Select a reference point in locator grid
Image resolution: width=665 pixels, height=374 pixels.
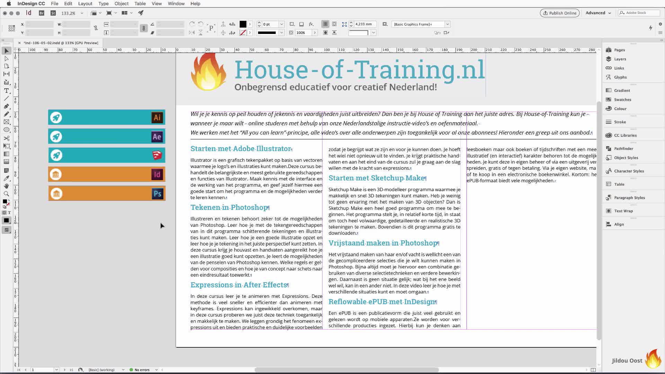11,28
